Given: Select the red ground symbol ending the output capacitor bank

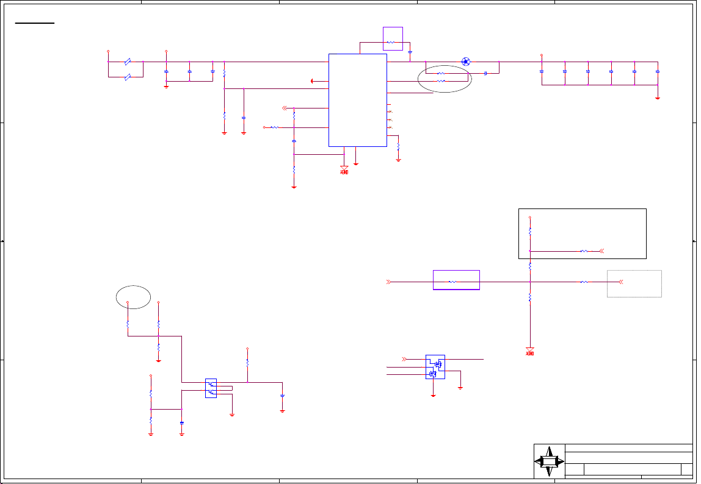Looking at the screenshot, I should [x=658, y=98].
